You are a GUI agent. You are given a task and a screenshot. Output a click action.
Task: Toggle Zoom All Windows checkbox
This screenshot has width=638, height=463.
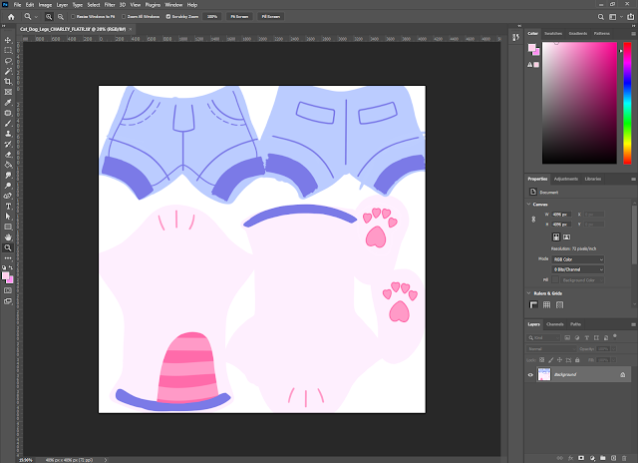point(124,17)
